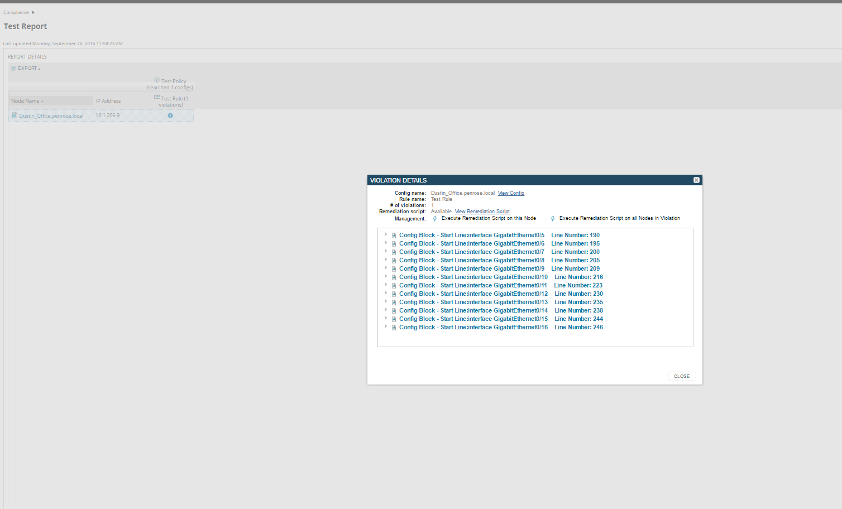Click the document icon for GigabitEthernet0/15
The width and height of the screenshot is (842, 509).
394,319
